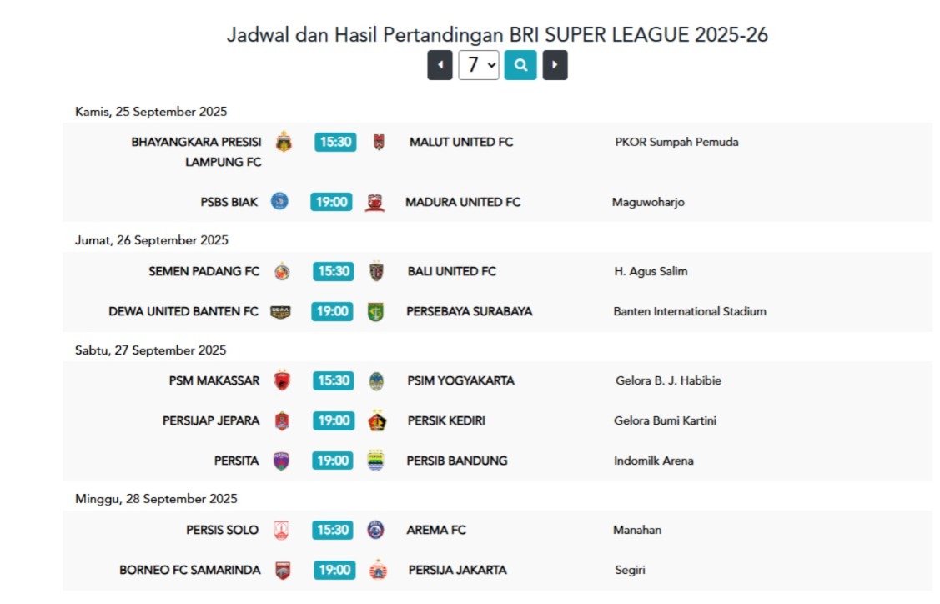Click the next matchweek arrow button
940x604 pixels.
pyautogui.click(x=555, y=65)
